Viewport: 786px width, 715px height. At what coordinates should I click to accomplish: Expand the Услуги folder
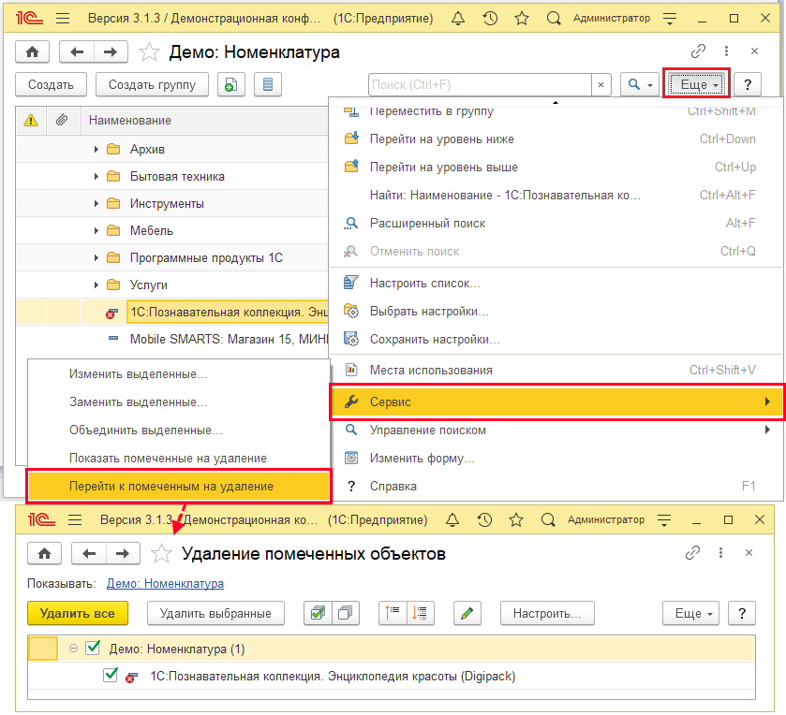[x=96, y=285]
